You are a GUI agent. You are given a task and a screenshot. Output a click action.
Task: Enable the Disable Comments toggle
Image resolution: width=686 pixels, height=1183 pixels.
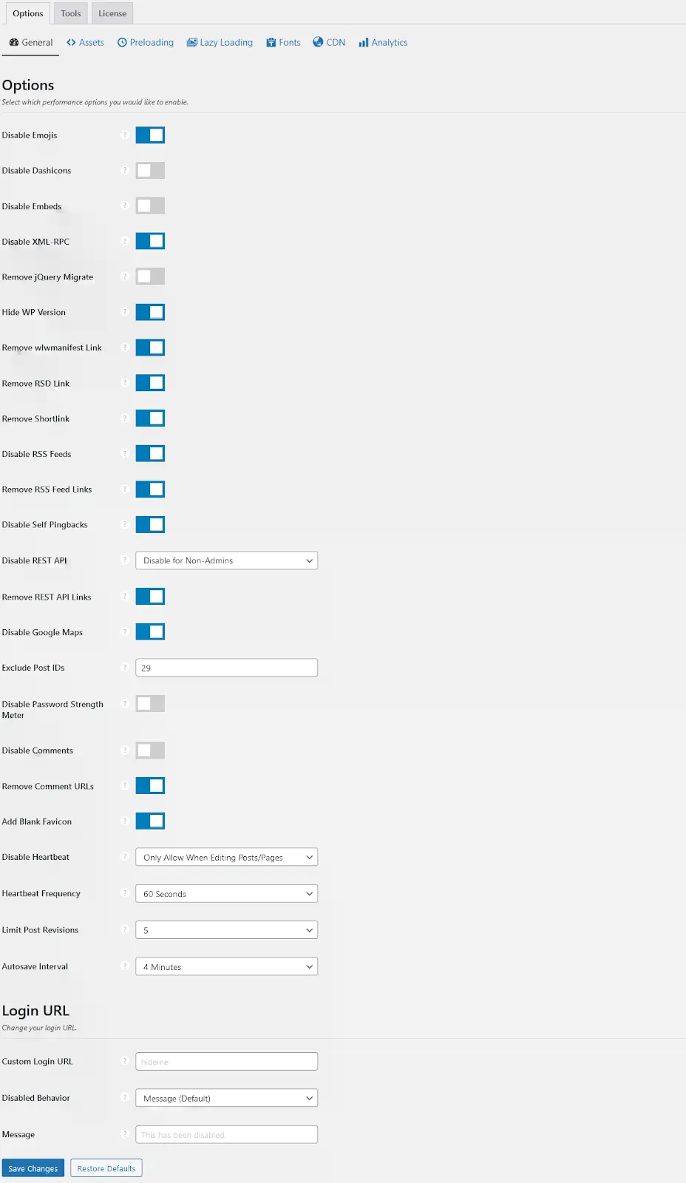pyautogui.click(x=150, y=750)
